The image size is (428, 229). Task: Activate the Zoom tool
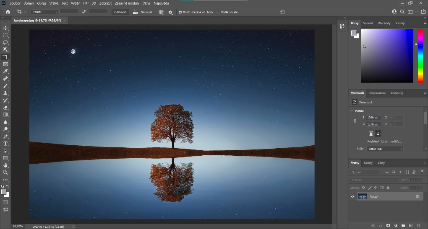5,172
